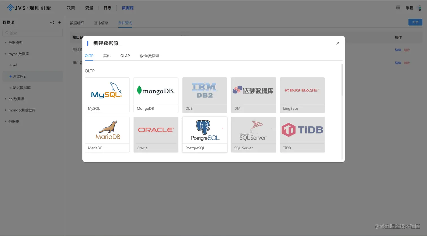
Task: Choose the kingBase card
Action: pyautogui.click(x=302, y=95)
